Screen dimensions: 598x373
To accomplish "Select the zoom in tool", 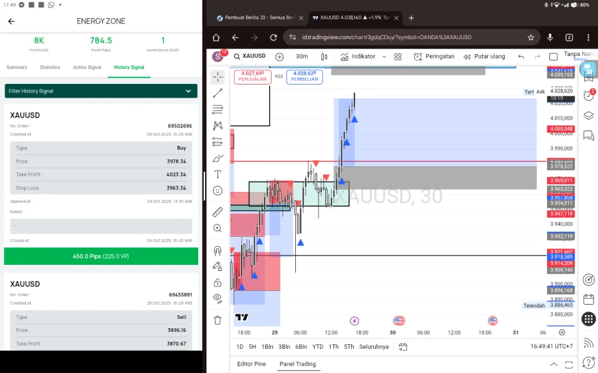I will click(218, 228).
